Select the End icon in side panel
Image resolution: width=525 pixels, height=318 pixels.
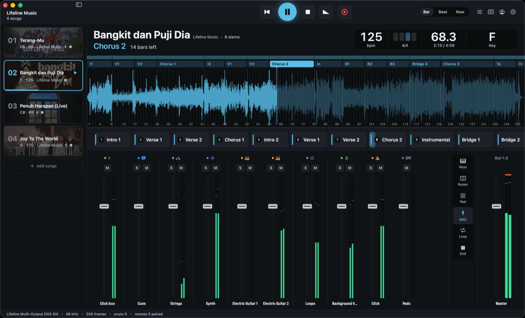click(463, 250)
